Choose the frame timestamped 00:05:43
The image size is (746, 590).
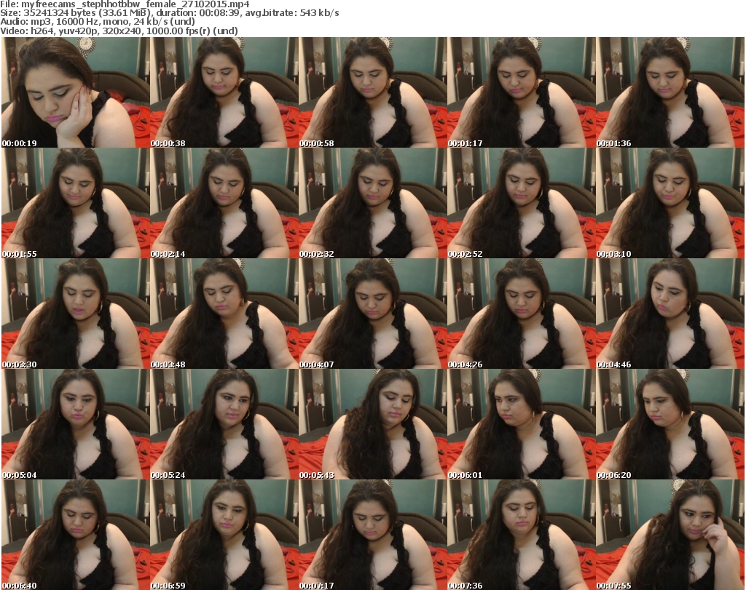(373, 424)
